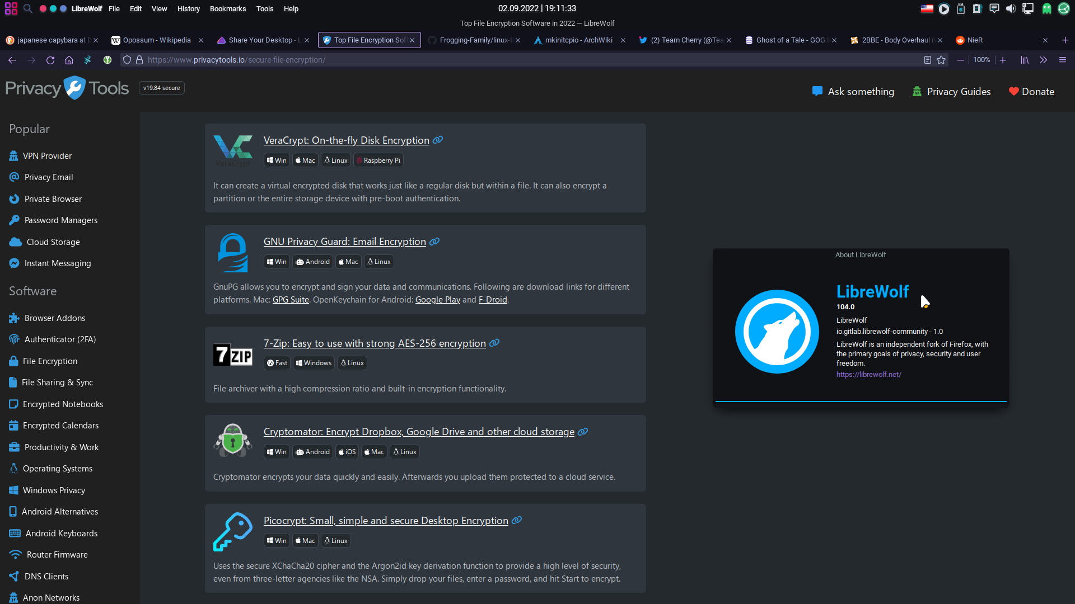1075x604 pixels.
Task: Open VeraCrypt logo thumbnail
Action: point(233,151)
